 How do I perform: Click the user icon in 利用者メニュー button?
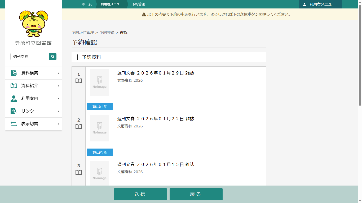(x=304, y=4)
